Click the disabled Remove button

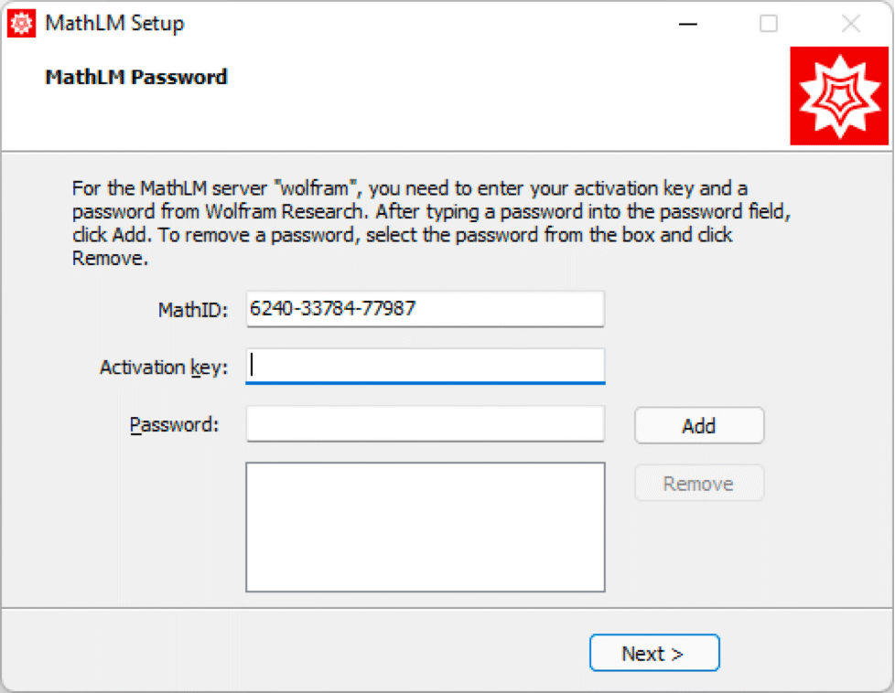pyautogui.click(x=698, y=484)
